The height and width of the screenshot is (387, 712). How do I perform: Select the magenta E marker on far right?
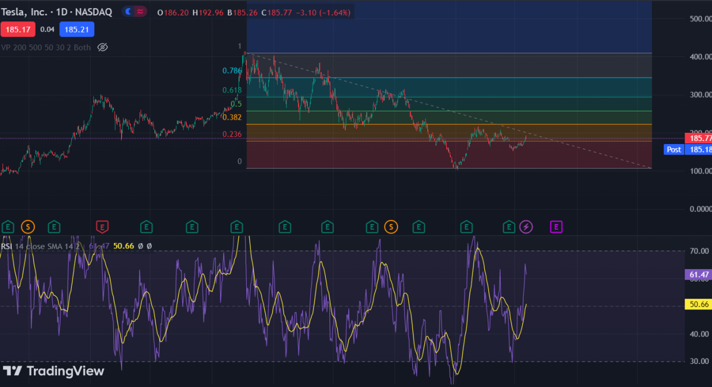point(556,226)
